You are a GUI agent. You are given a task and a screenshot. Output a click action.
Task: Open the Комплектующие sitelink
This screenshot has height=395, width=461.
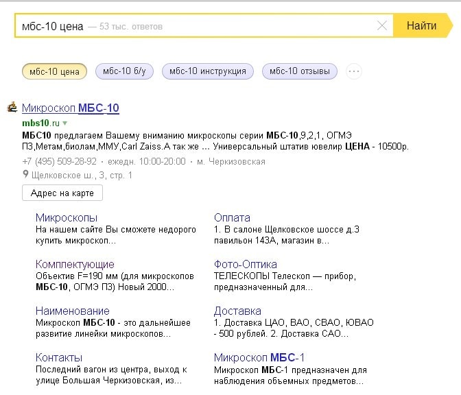[75, 264]
